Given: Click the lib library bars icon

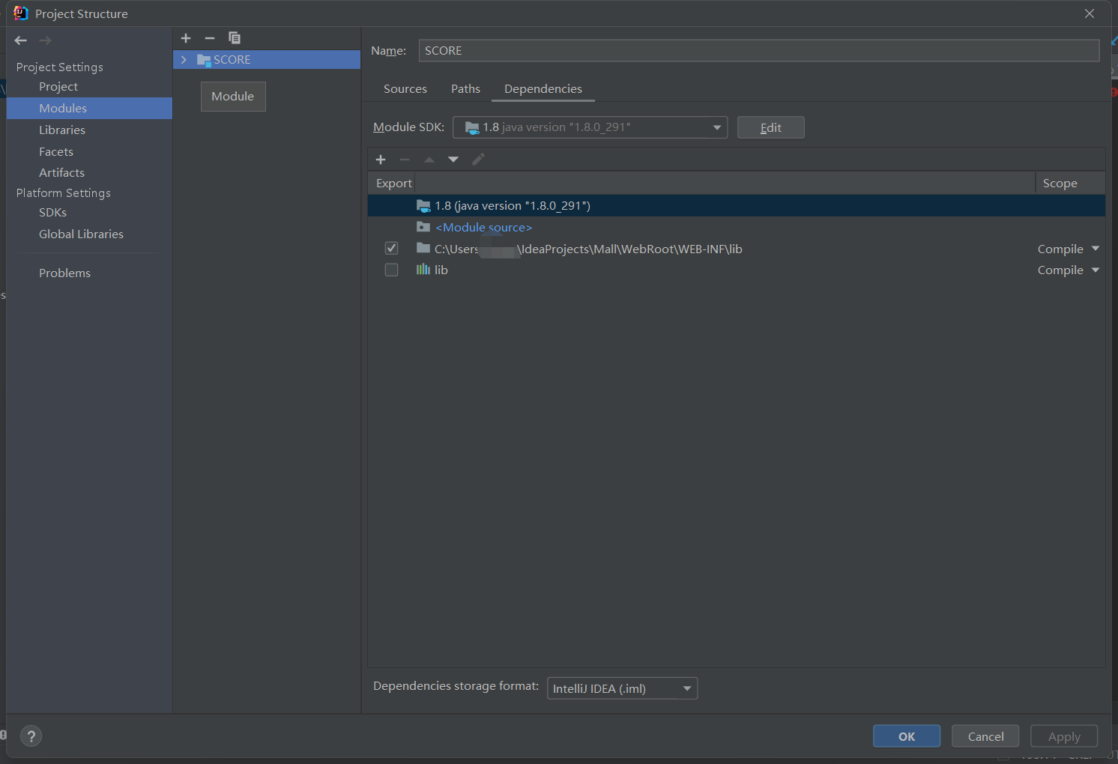Looking at the screenshot, I should 423,270.
